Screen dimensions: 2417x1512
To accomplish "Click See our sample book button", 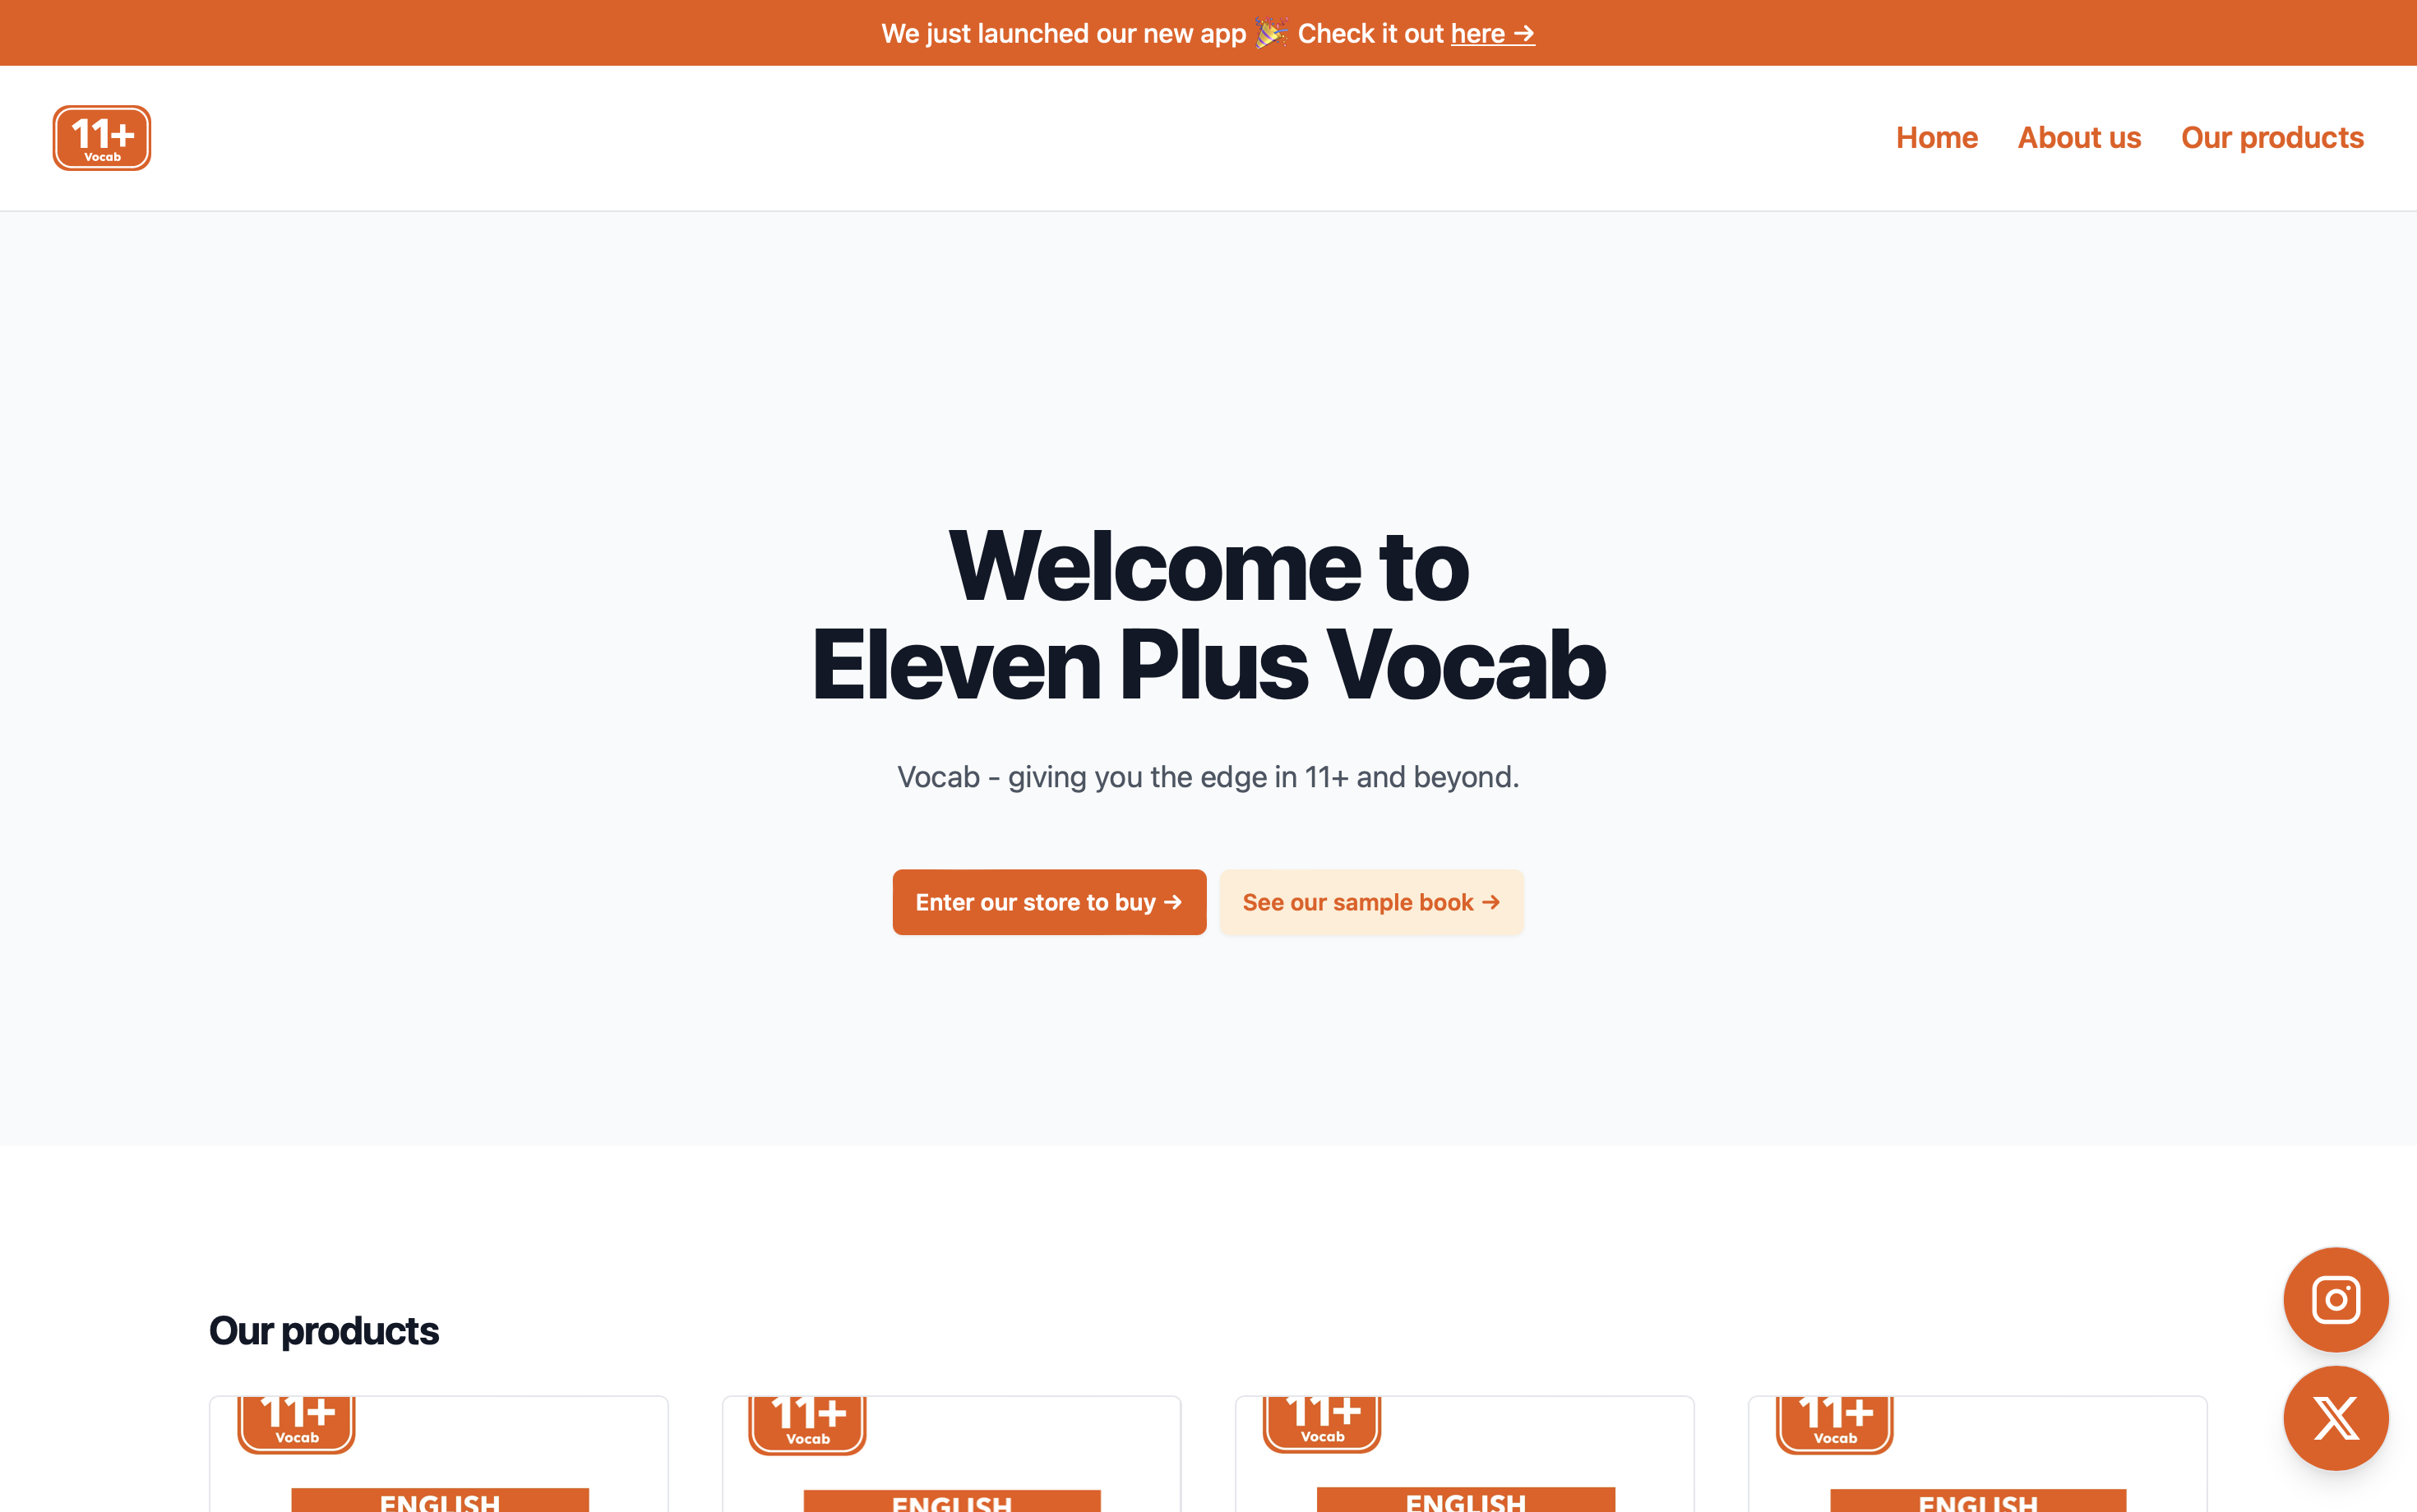I will click(1371, 902).
